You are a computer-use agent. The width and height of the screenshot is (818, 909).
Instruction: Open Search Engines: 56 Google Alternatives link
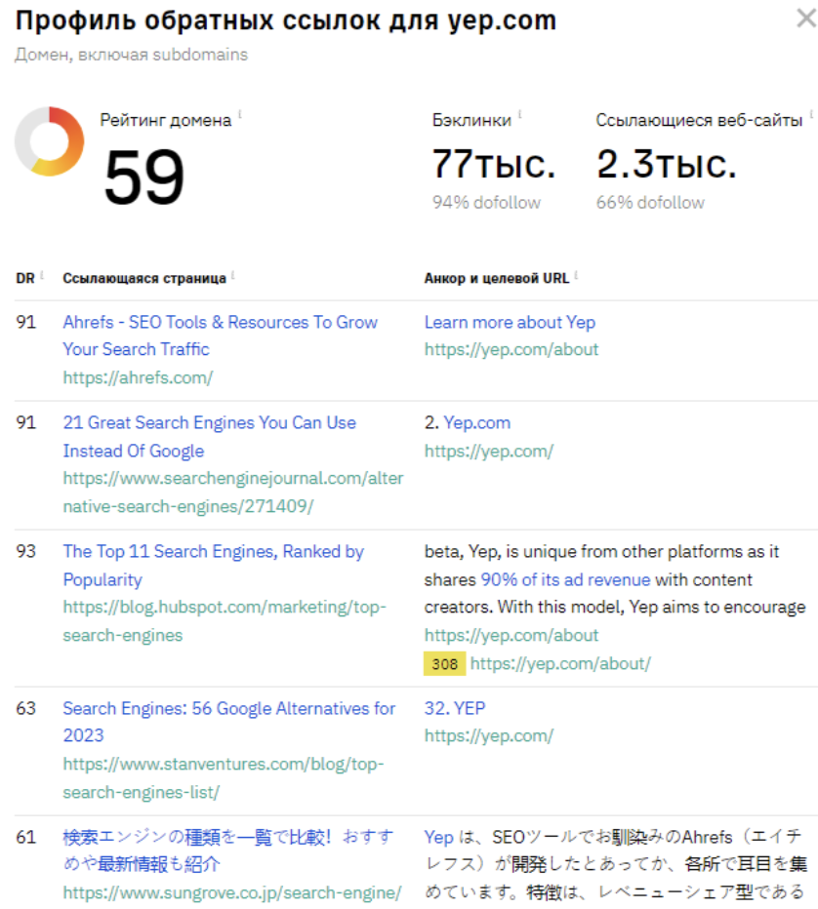point(229,722)
